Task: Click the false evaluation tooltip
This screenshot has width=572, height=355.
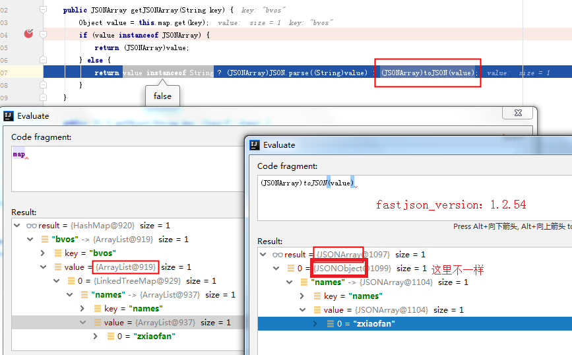Action: (x=162, y=96)
